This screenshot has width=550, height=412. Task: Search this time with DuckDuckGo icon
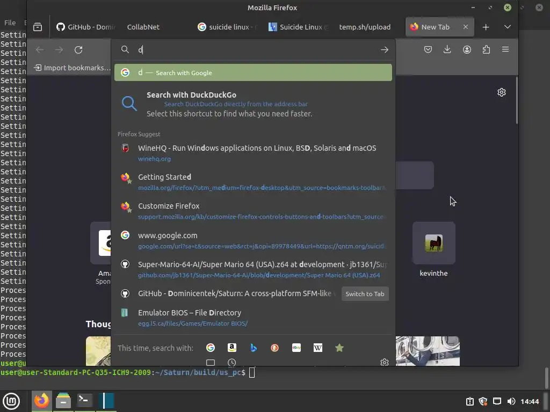point(274,348)
